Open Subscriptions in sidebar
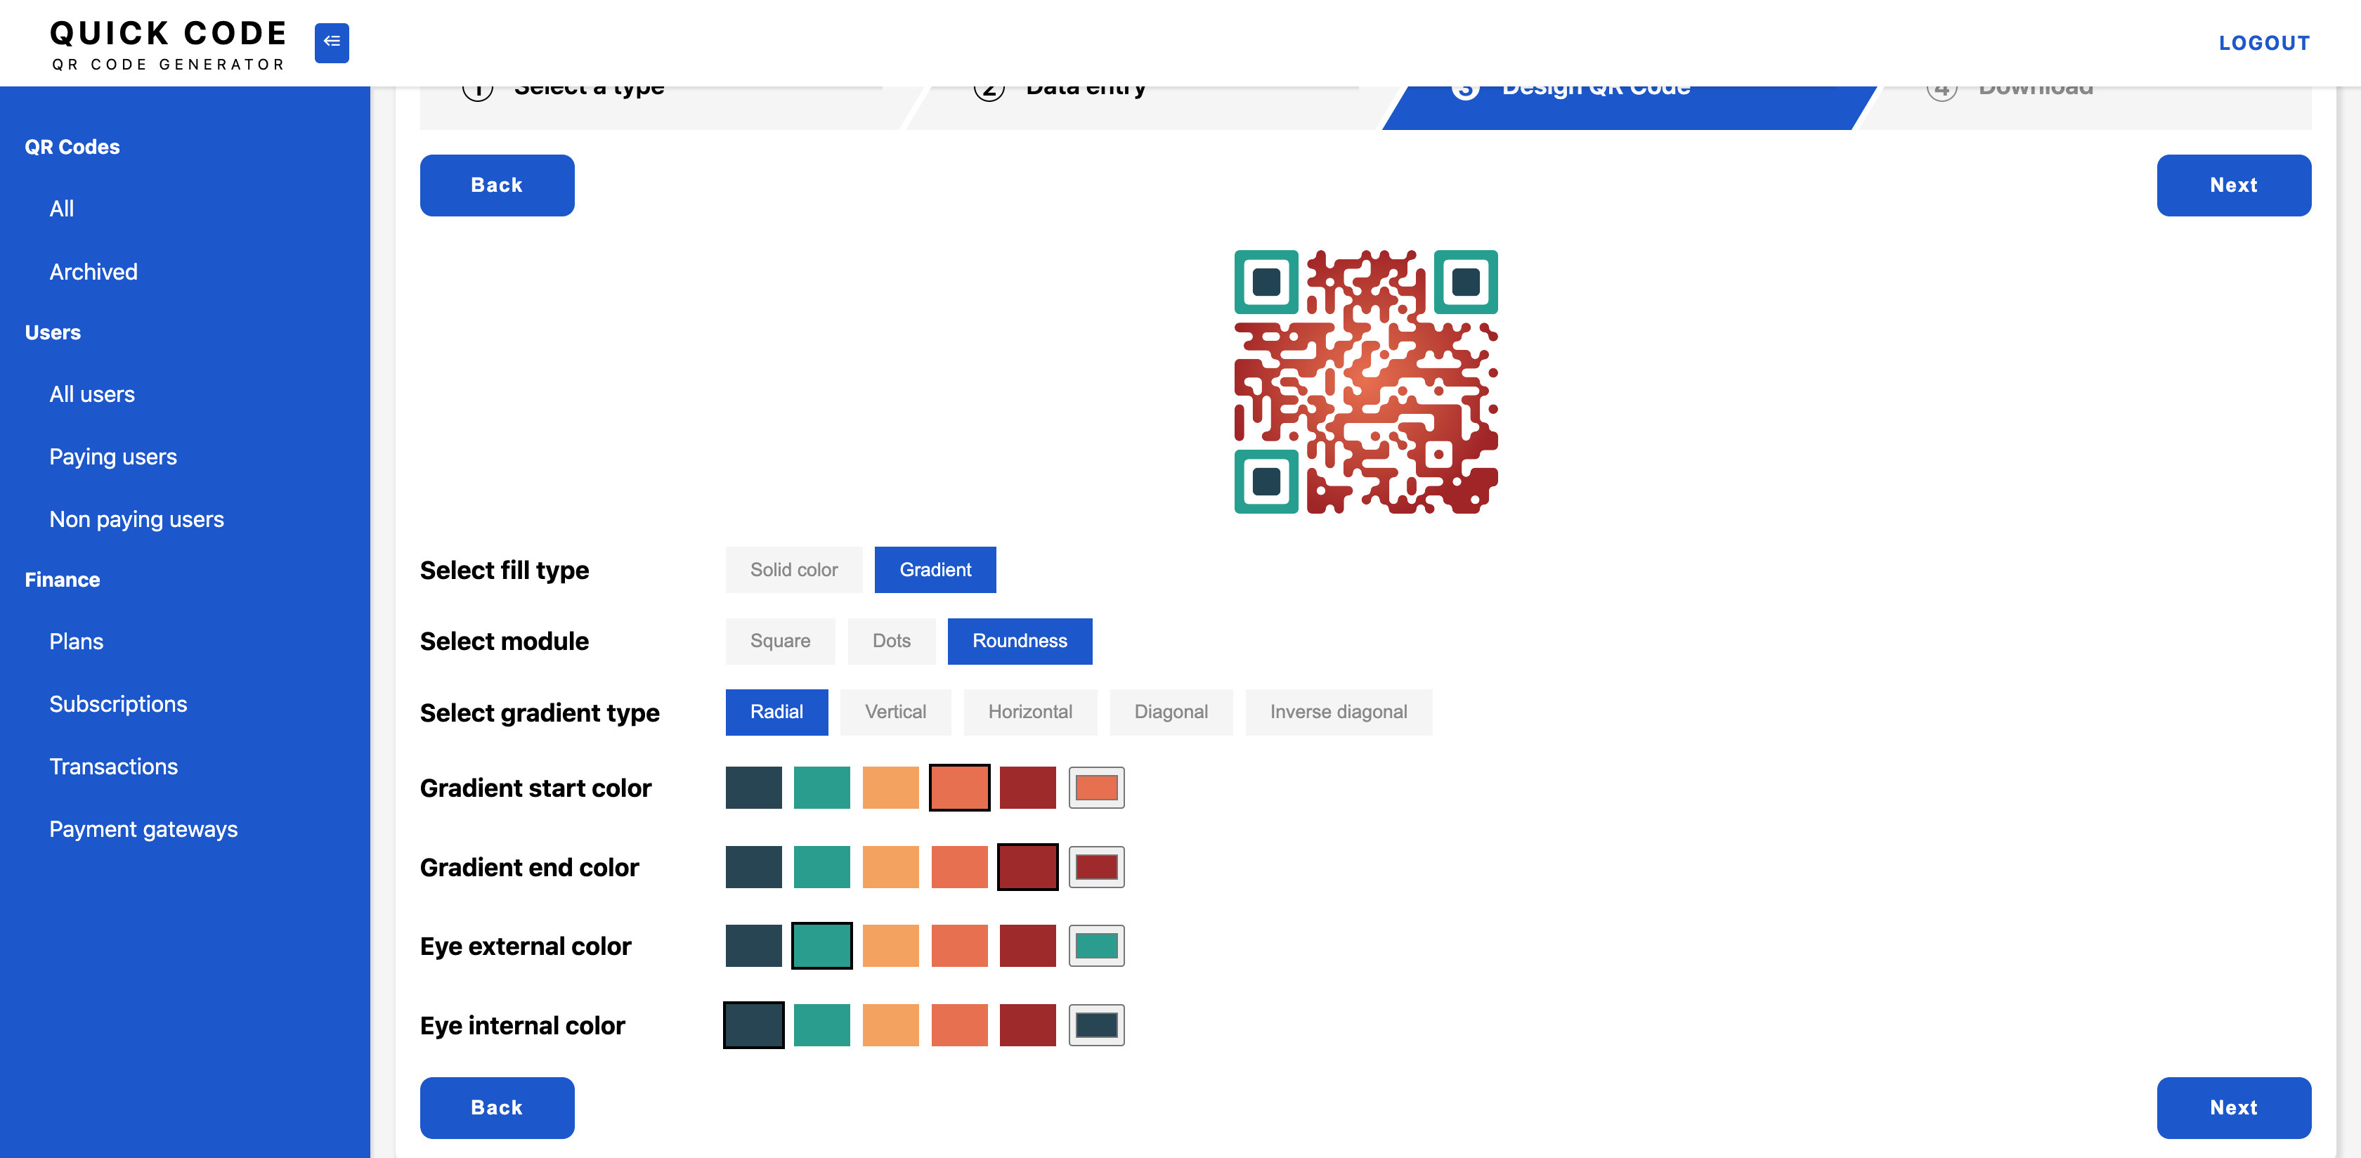Image resolution: width=2361 pixels, height=1158 pixels. (118, 704)
